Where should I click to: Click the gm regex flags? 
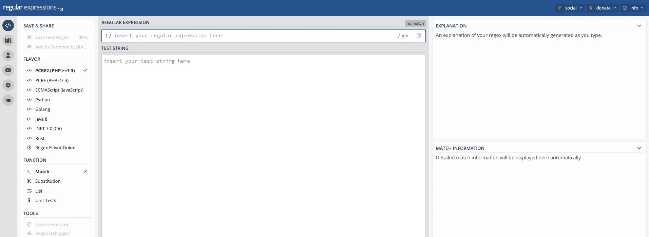point(404,36)
